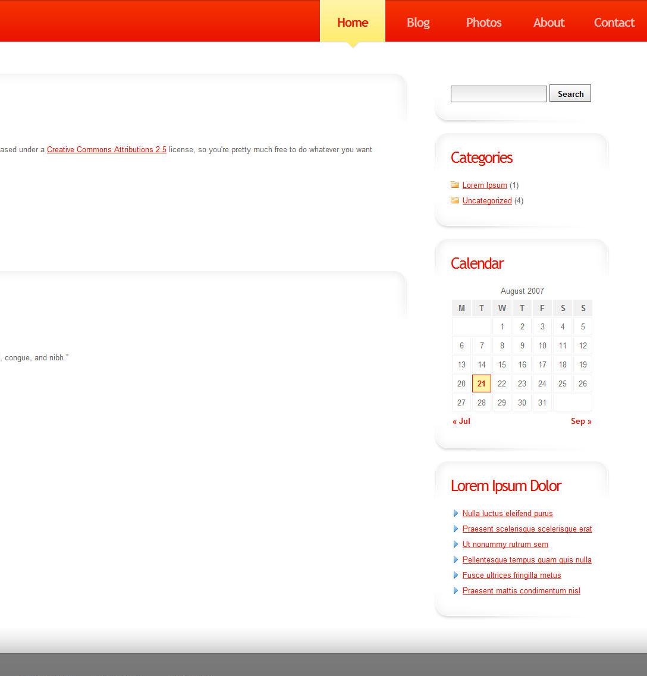Open the Photos menu item
The height and width of the screenshot is (676, 647).
483,23
